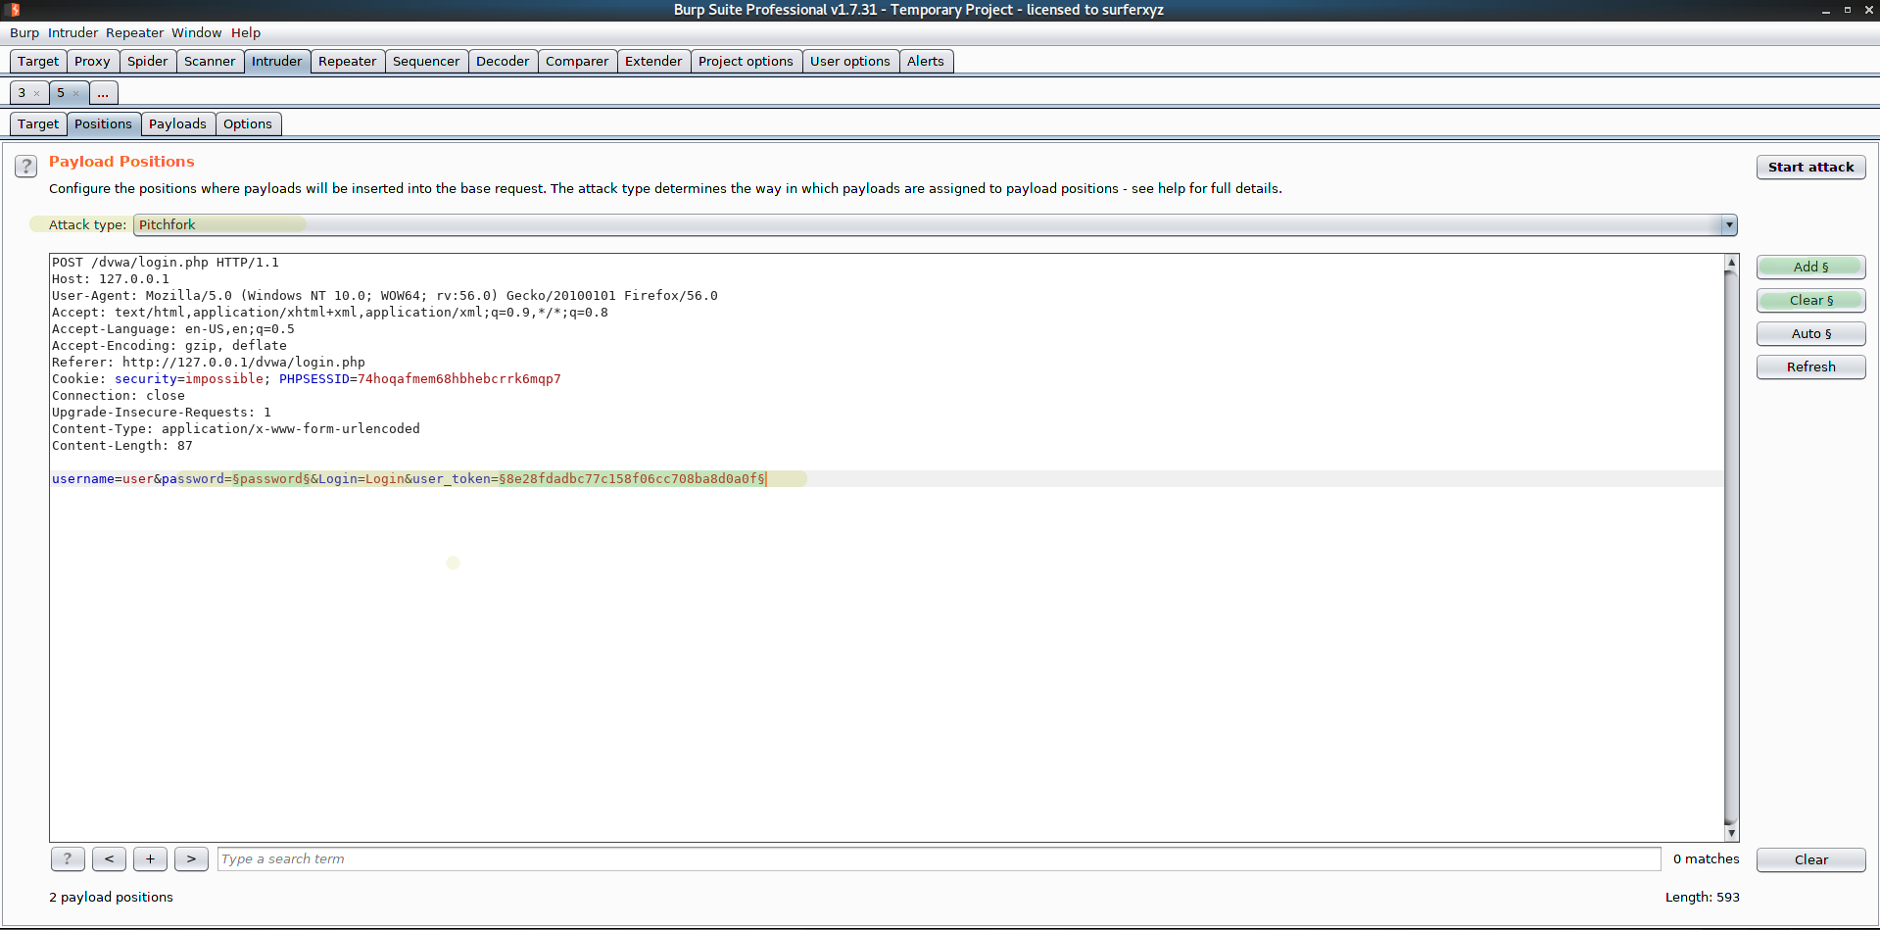Click the '0 matches' search result label
Image resolution: width=1880 pixels, height=930 pixels.
tap(1707, 859)
